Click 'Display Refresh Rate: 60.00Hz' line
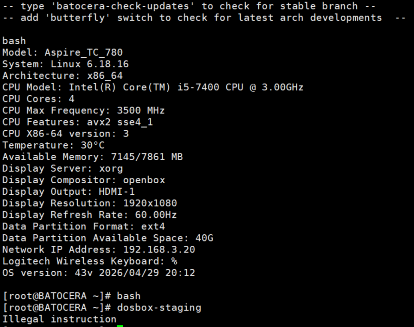Image resolution: width=414 pixels, height=327 pixels. coord(90,215)
